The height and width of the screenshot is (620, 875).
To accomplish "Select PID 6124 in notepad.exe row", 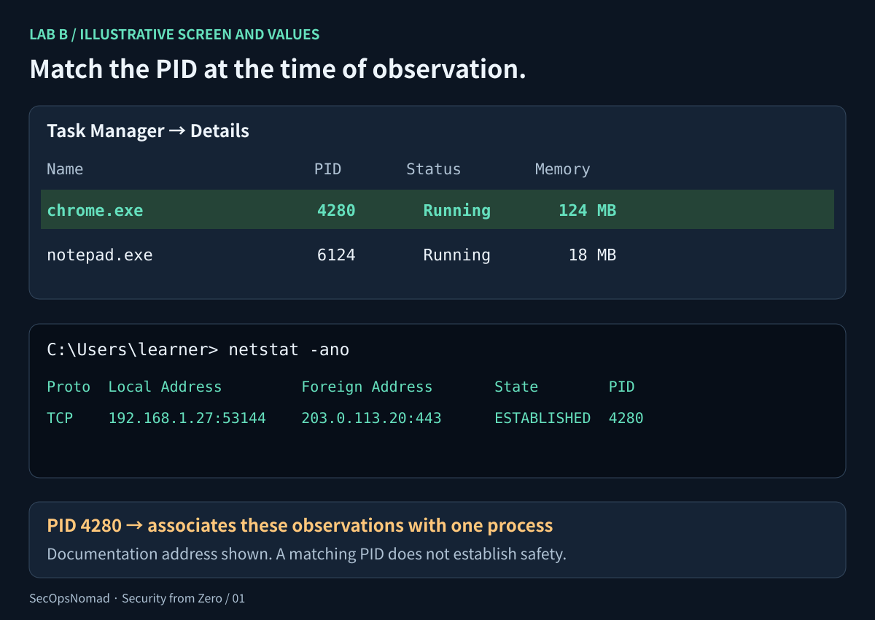I will pos(336,255).
